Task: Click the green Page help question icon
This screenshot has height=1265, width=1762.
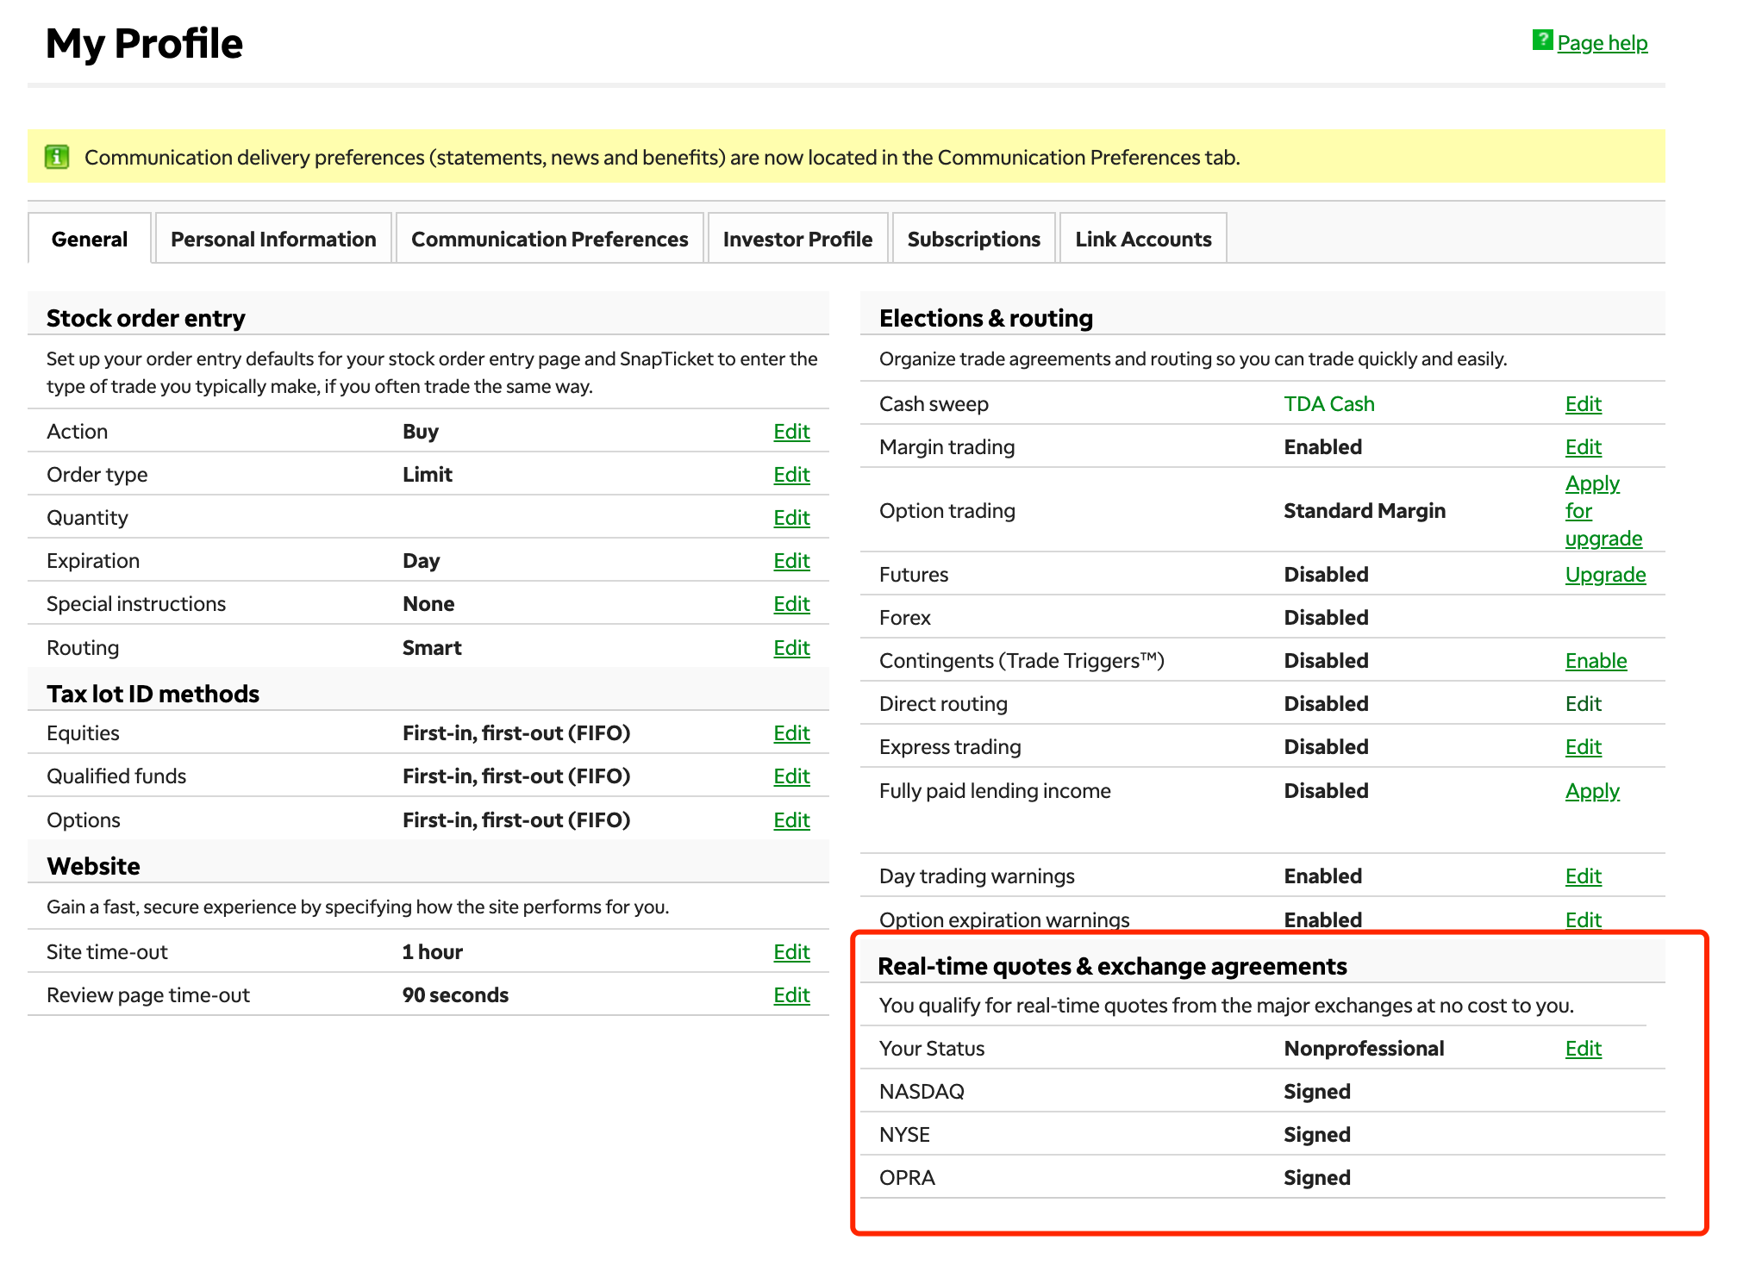Action: [x=1542, y=41]
